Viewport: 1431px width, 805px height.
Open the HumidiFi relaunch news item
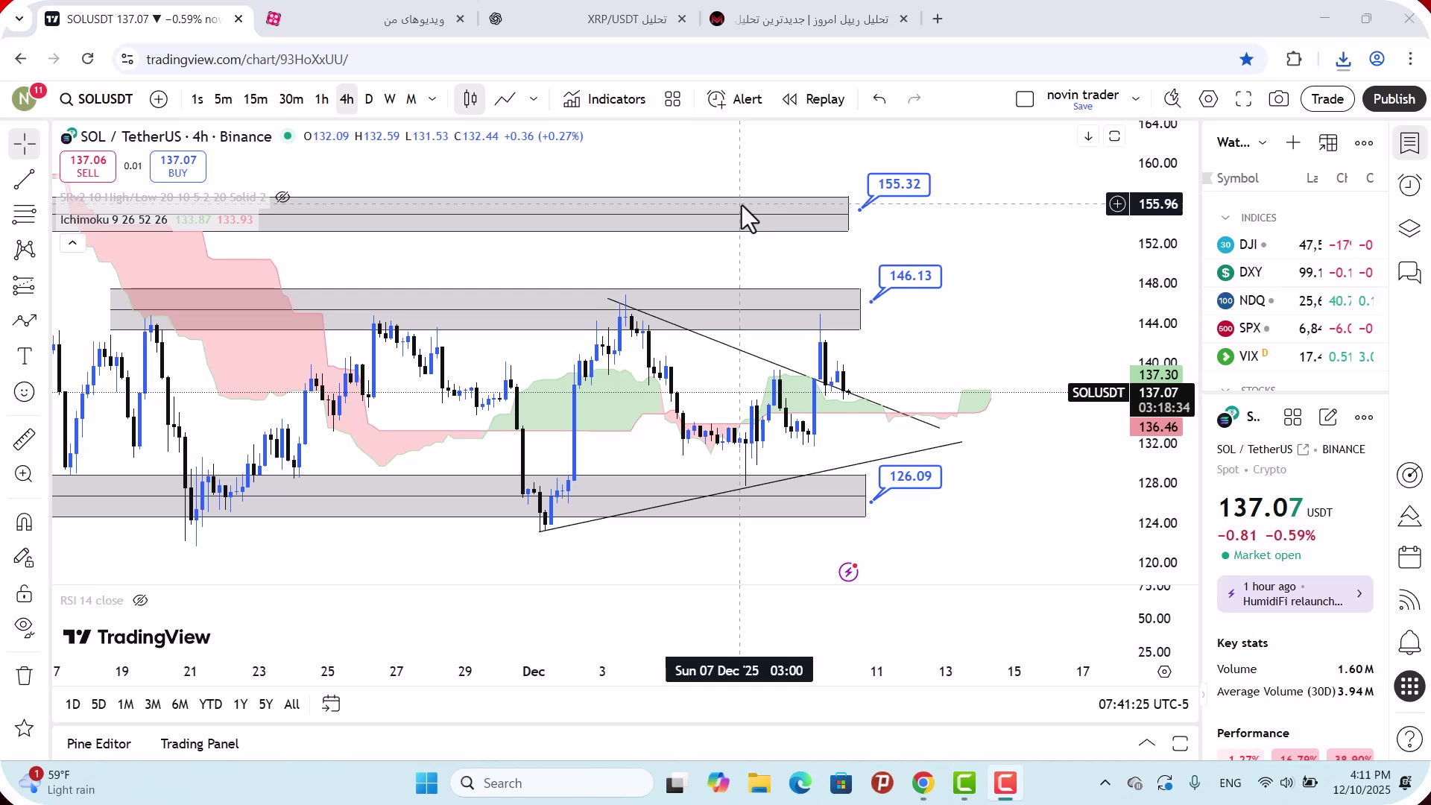click(1295, 594)
